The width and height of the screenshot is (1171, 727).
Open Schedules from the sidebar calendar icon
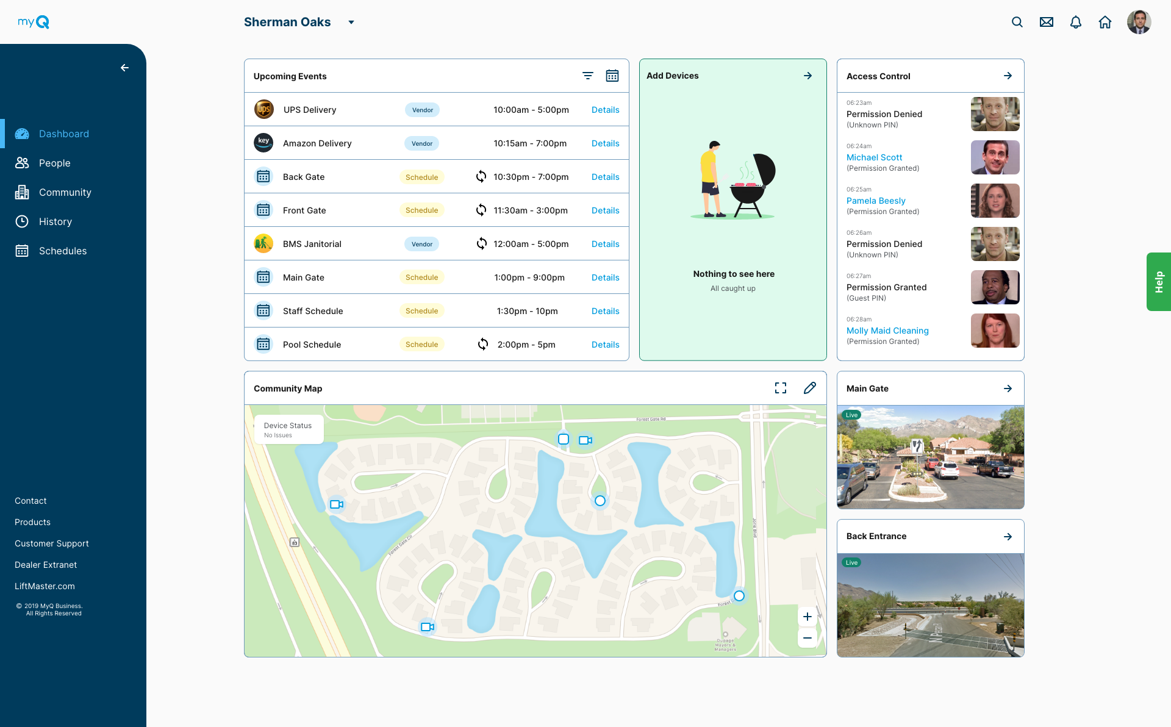(22, 251)
